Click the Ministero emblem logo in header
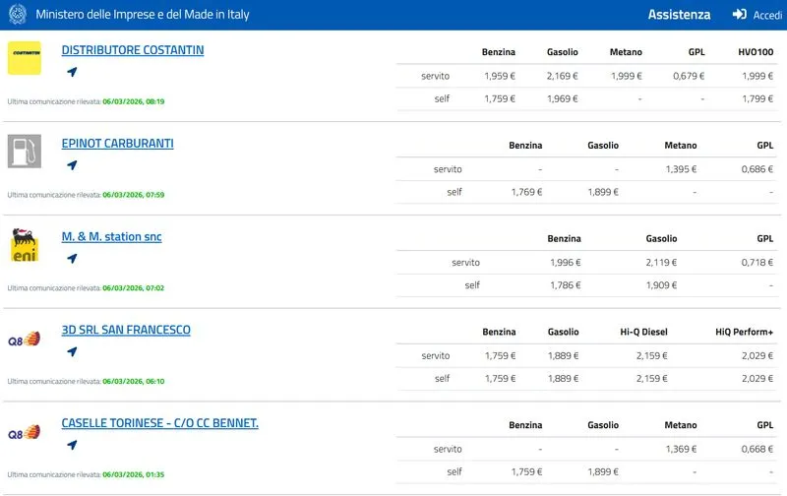Image resolution: width=787 pixels, height=496 pixels. (x=16, y=15)
